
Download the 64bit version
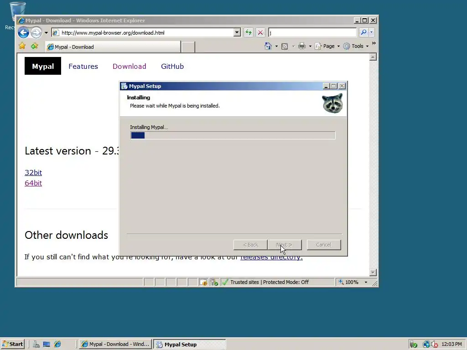click(x=33, y=183)
